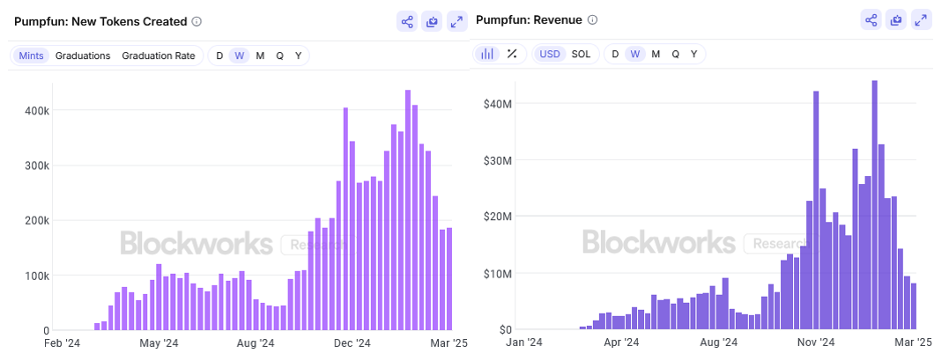
Task: Click the 300k y-axis label
Action: tap(39, 166)
